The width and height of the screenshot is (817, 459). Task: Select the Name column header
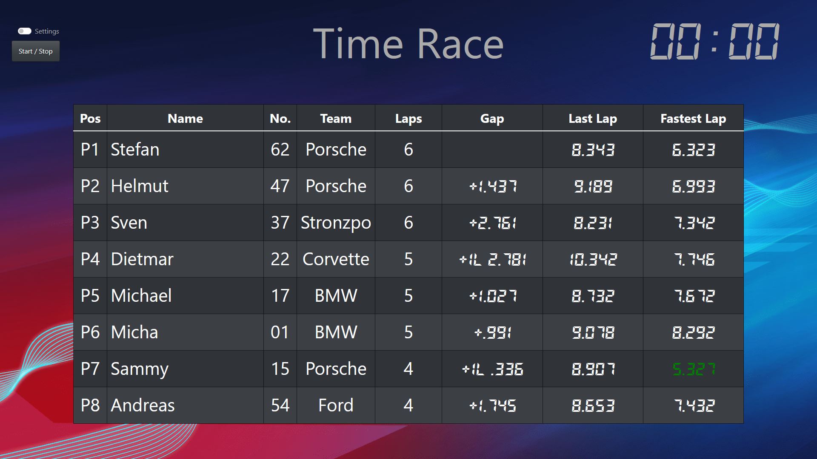[x=185, y=119]
